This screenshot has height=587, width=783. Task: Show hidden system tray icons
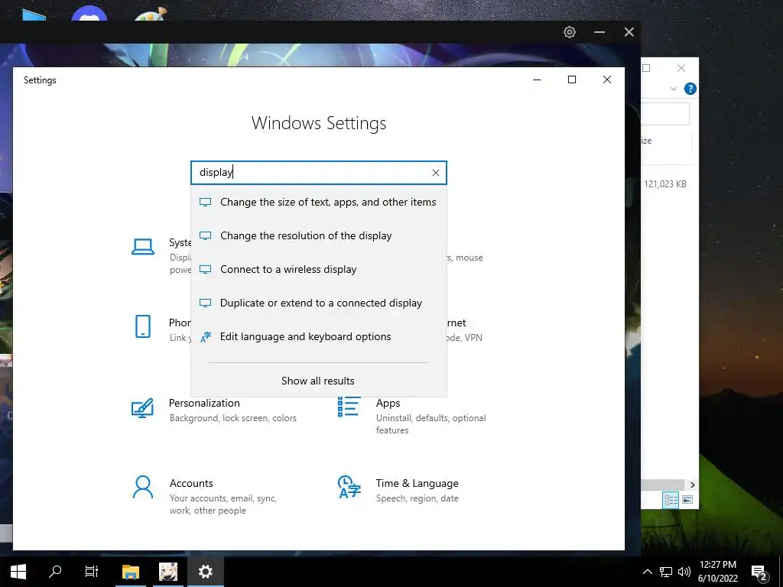647,572
